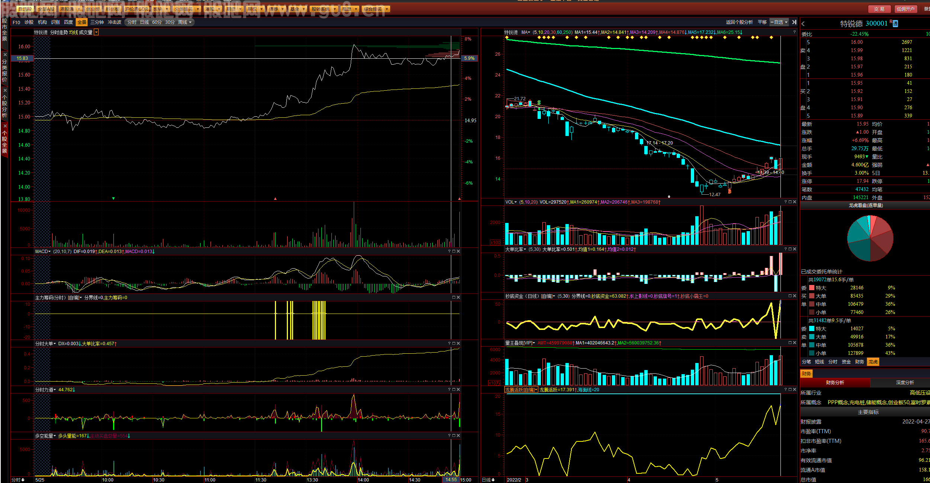The width and height of the screenshot is (930, 483).
Task: Close the 龙腾活跃 indicator panel
Action: tap(795, 390)
